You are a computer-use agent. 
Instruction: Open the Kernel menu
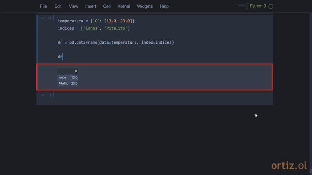pyautogui.click(x=124, y=6)
